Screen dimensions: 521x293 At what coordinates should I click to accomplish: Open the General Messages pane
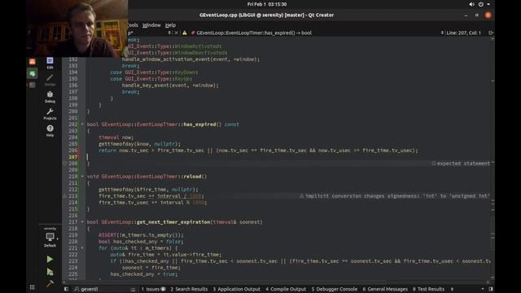(x=385, y=289)
